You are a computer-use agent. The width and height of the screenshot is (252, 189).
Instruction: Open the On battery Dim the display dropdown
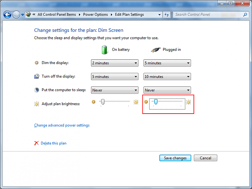click(x=115, y=63)
